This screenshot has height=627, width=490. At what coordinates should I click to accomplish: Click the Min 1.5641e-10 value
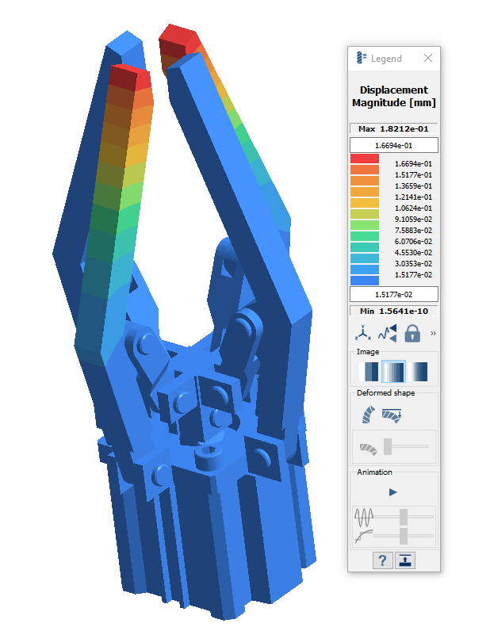tap(394, 311)
